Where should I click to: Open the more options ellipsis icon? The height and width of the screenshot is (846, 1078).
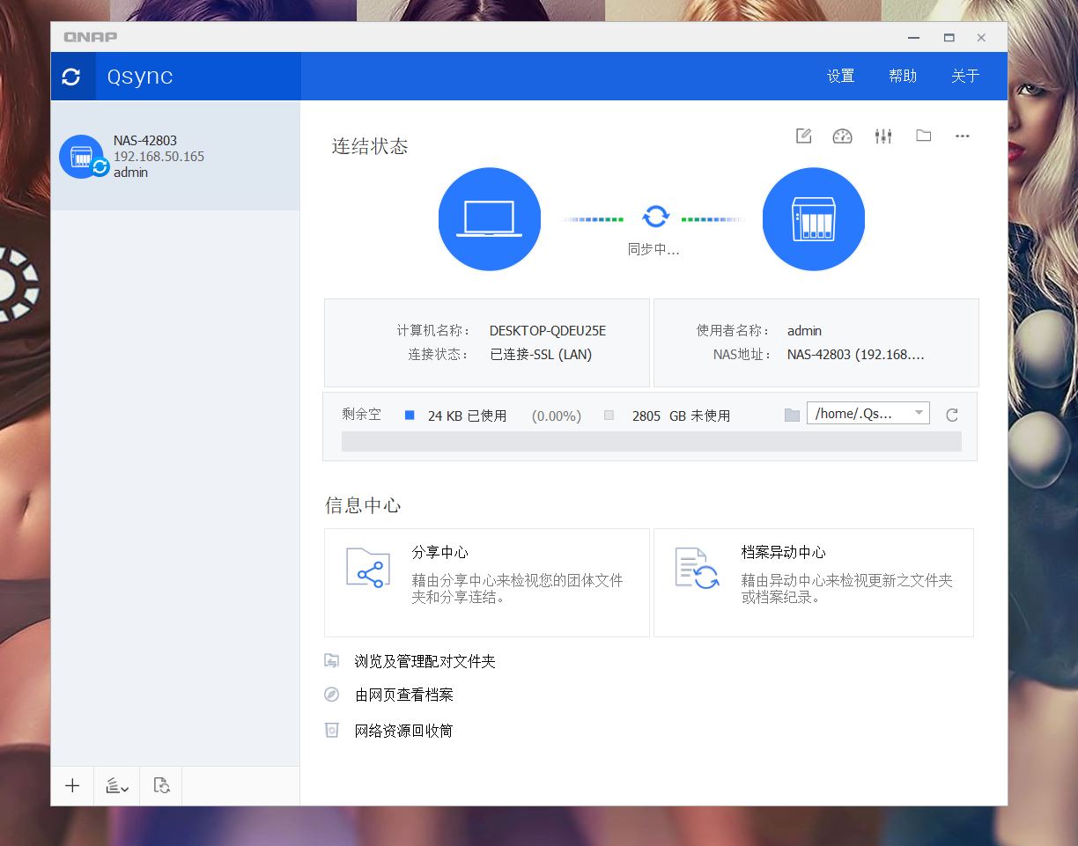[x=962, y=136]
